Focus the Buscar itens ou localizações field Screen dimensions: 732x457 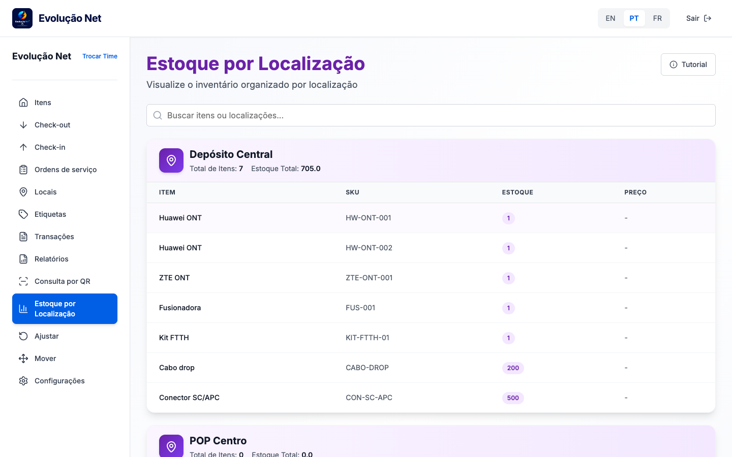(x=431, y=115)
